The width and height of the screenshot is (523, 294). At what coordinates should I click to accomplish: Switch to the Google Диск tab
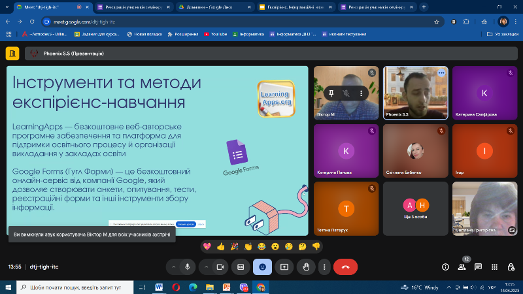pyautogui.click(x=214, y=7)
